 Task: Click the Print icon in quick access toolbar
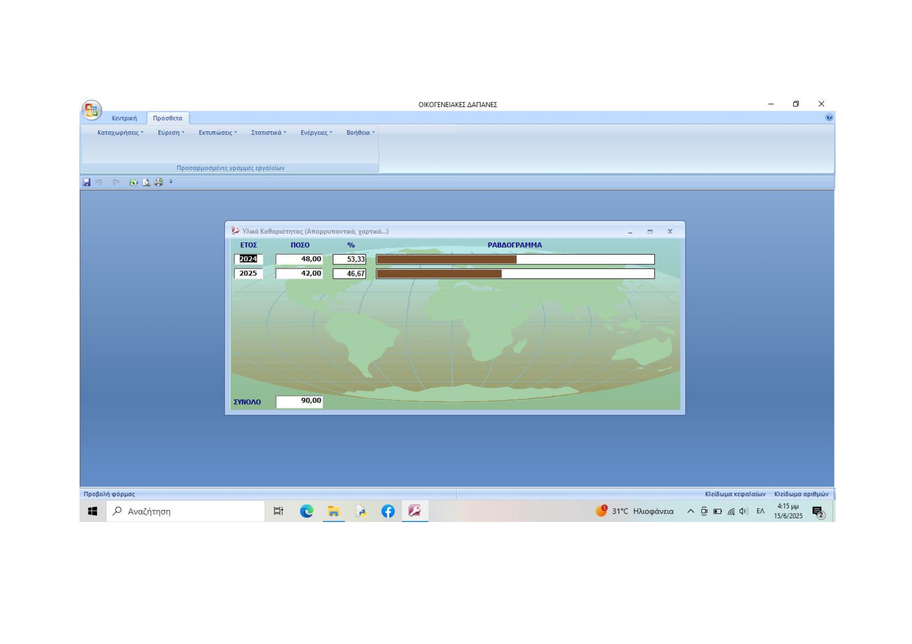point(158,182)
